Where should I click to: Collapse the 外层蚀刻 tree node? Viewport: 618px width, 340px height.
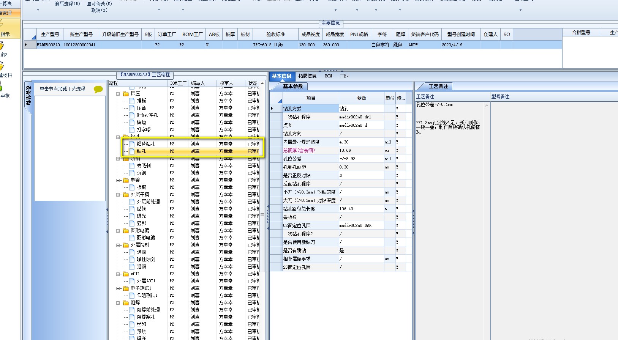[119, 245]
